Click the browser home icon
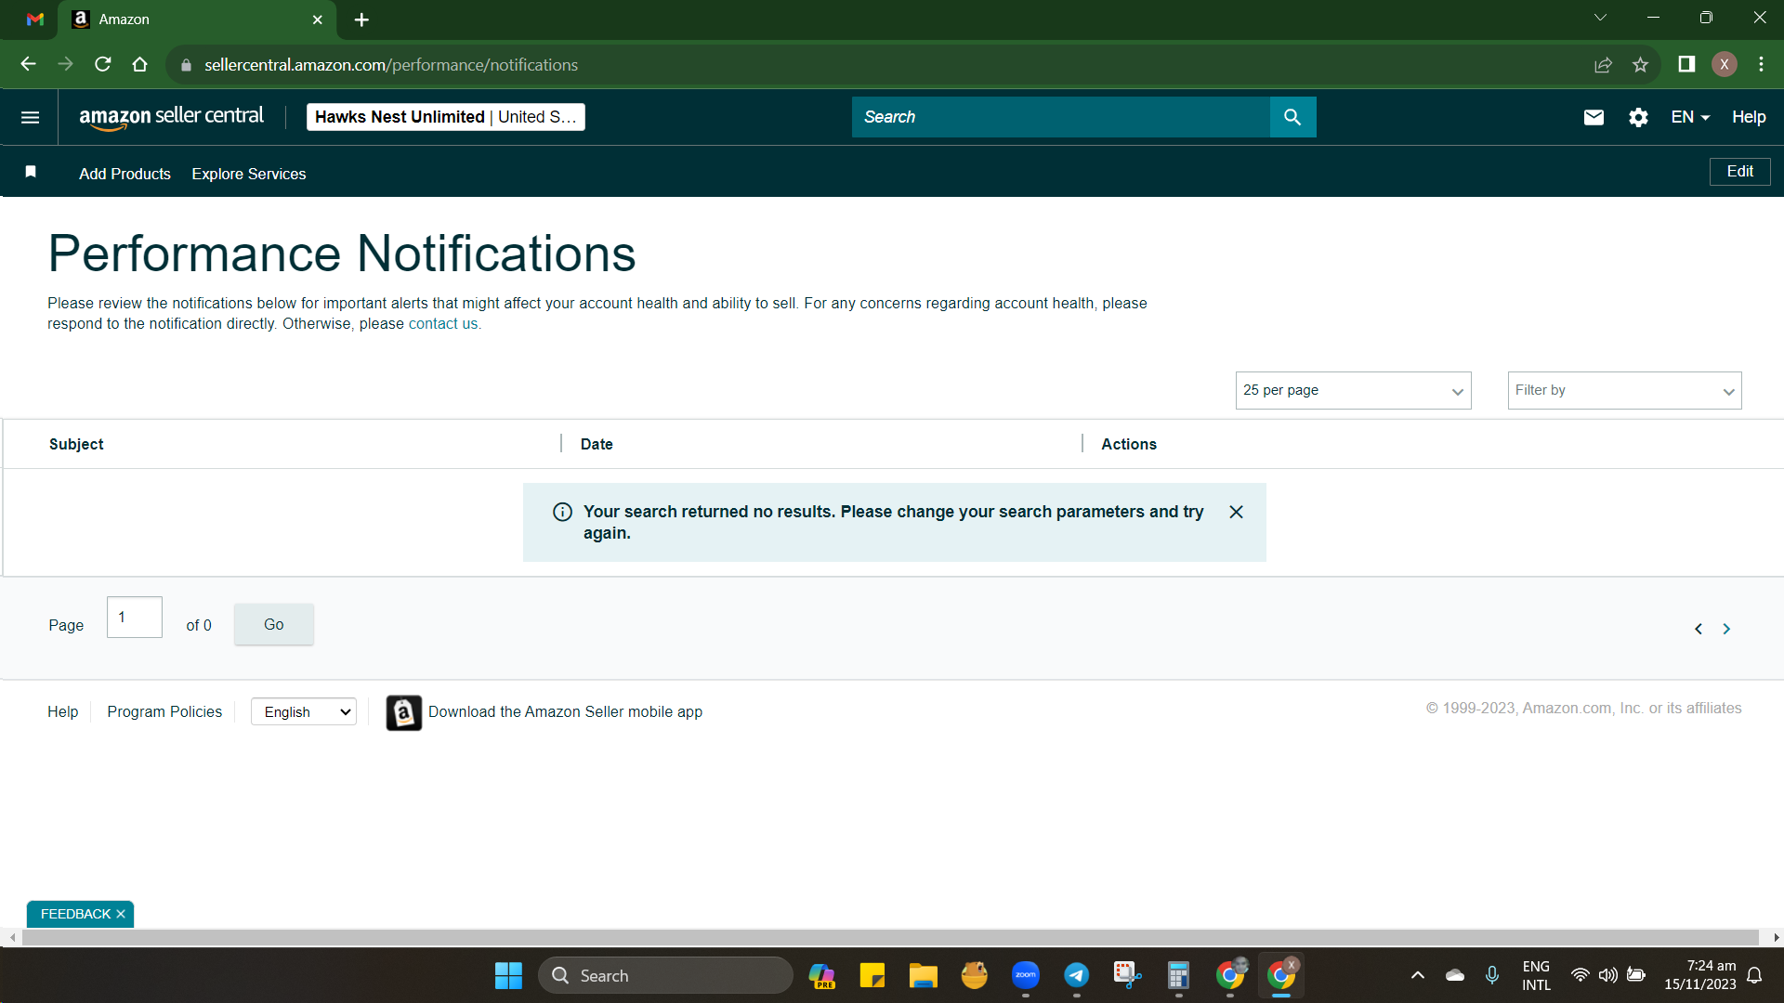The width and height of the screenshot is (1784, 1003). [x=139, y=64]
